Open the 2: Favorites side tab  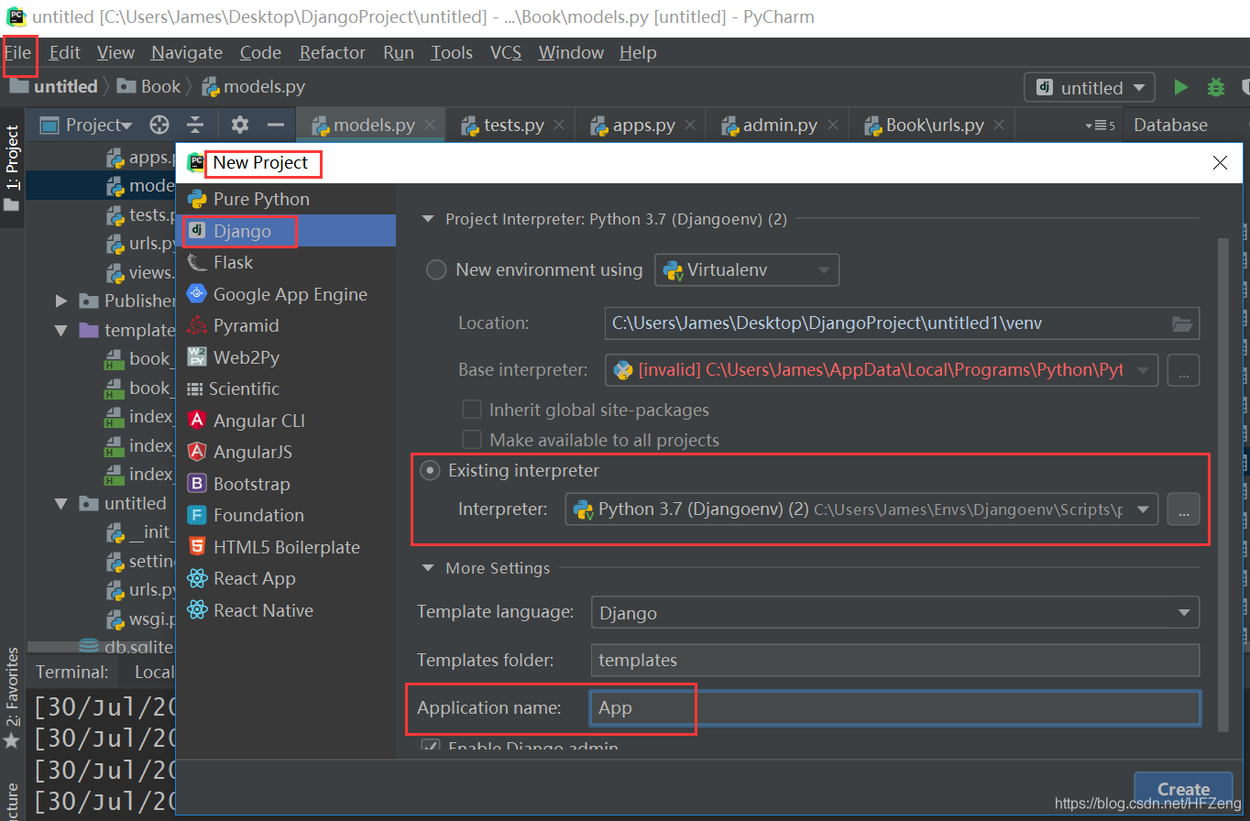click(11, 698)
